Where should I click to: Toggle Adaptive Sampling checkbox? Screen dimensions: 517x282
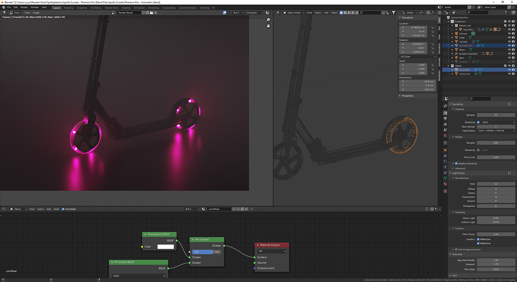[x=456, y=163]
